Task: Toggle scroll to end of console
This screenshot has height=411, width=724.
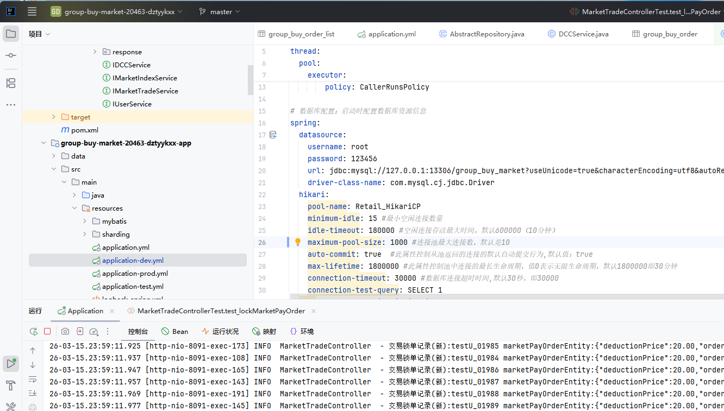Action: (33, 393)
